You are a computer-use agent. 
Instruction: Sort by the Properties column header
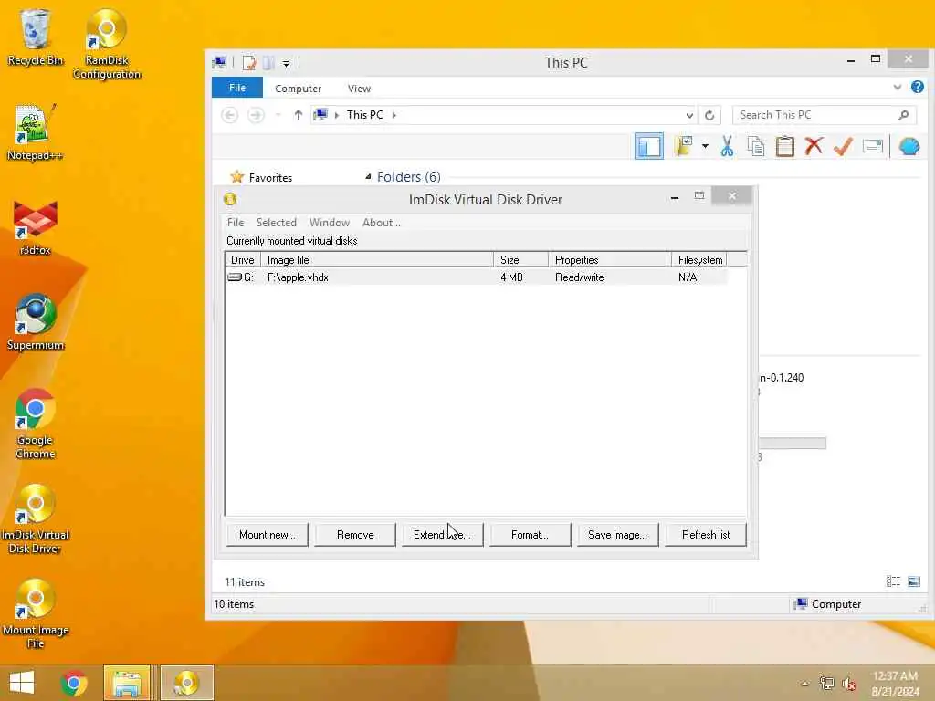pyautogui.click(x=610, y=260)
